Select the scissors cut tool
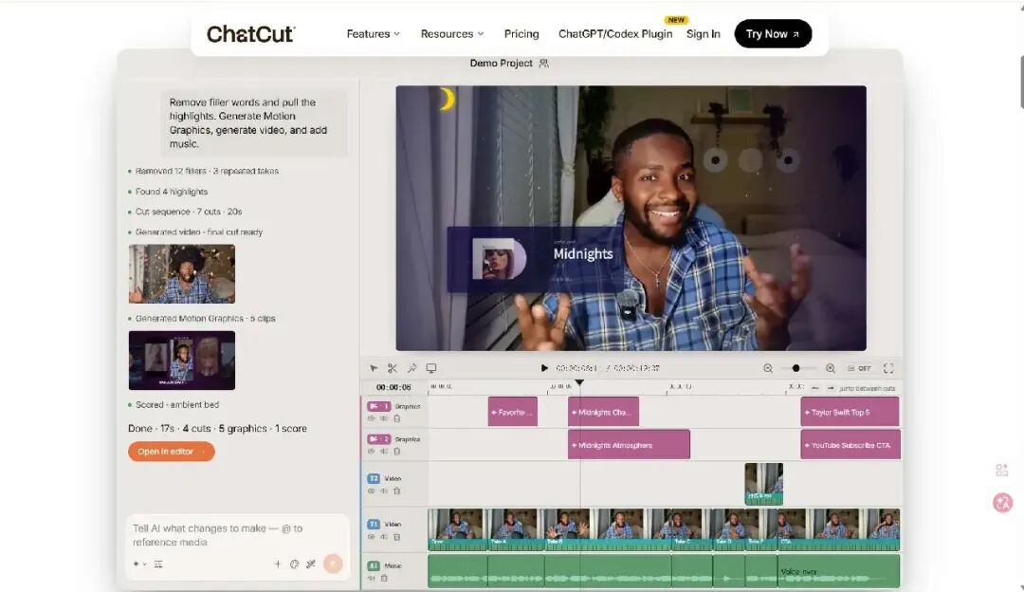Viewport: 1024px width, 592px height. tap(392, 368)
